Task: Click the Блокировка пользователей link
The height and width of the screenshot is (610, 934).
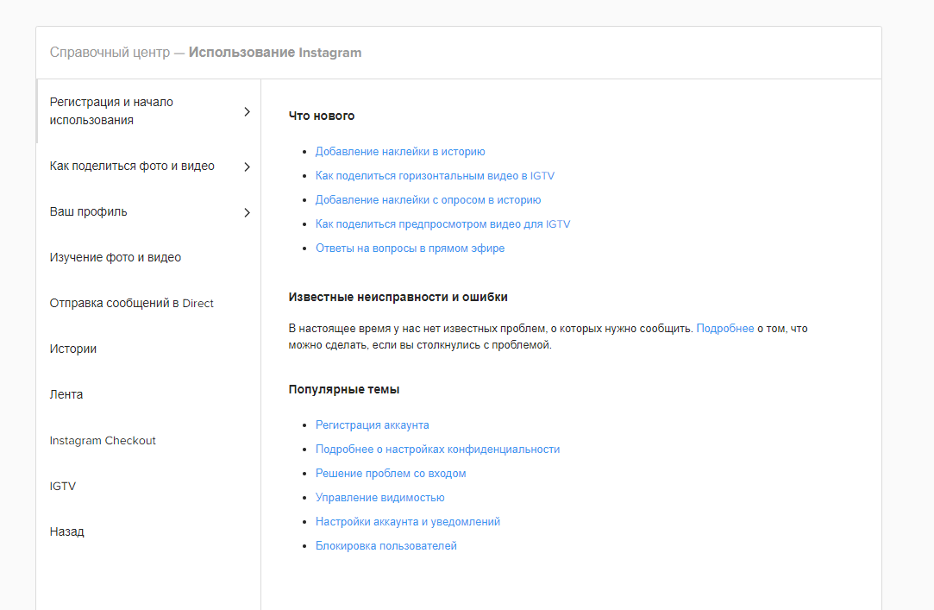Action: [386, 546]
